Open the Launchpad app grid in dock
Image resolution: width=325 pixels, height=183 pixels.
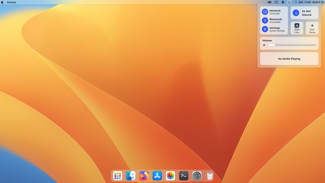click(x=117, y=176)
